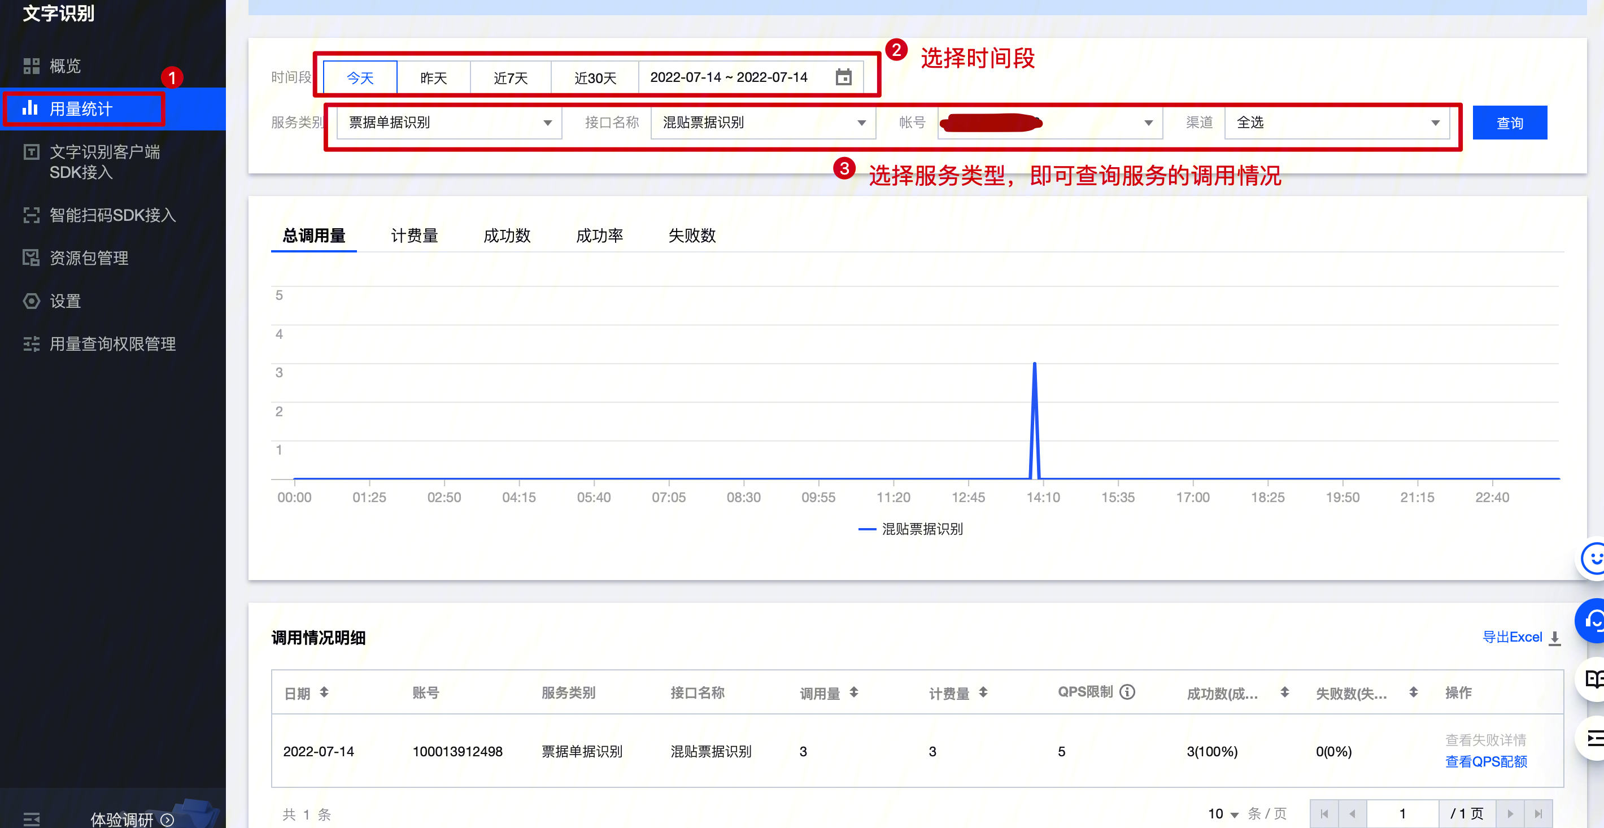1604x828 pixels.
Task: Click the QPS限制 info icon
Action: (x=1127, y=692)
